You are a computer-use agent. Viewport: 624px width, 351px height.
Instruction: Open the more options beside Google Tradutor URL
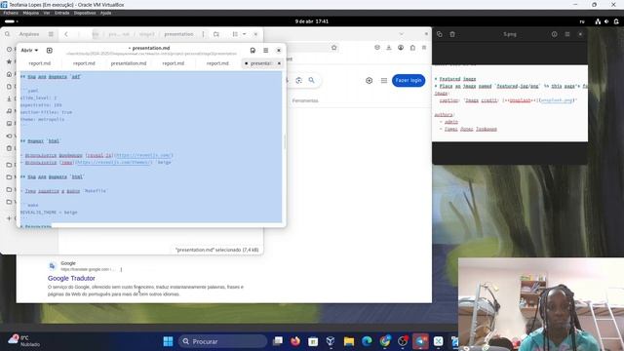(x=121, y=269)
